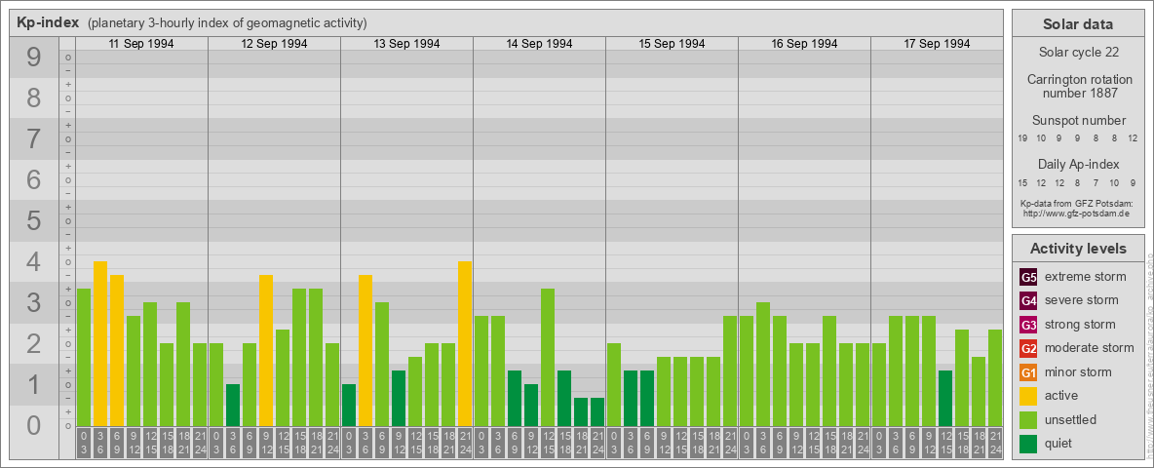Click the 0-3h bar on 11 Sep
Viewport: 1154px width, 468px height.
pos(84,357)
